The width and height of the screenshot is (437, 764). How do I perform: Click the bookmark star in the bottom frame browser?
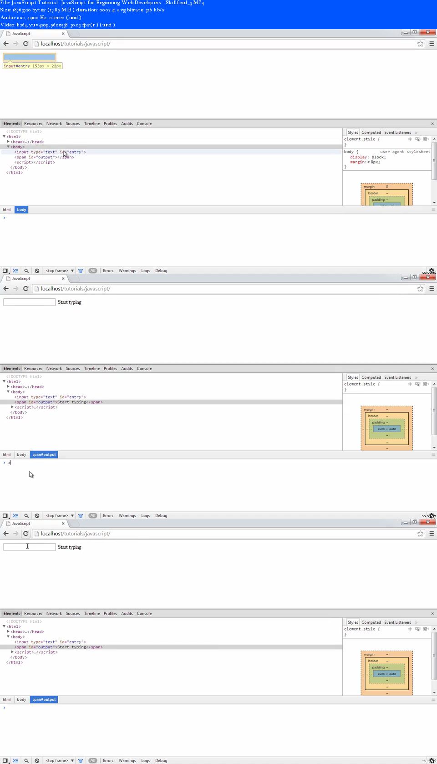click(421, 534)
